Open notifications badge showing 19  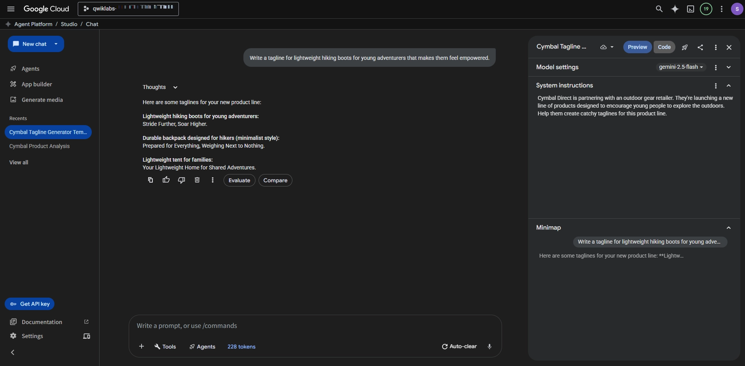tap(706, 9)
